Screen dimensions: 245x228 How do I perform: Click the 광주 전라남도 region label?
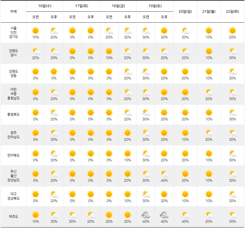[x=13, y=135]
